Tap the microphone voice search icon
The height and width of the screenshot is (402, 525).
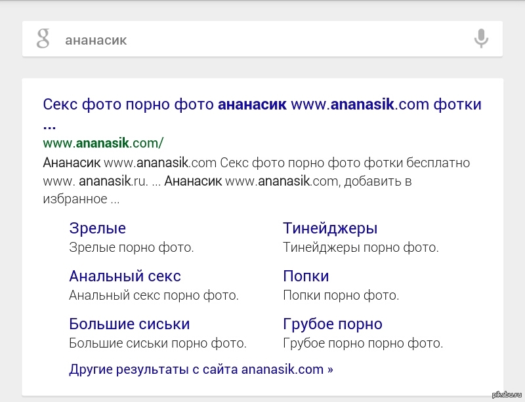click(481, 39)
